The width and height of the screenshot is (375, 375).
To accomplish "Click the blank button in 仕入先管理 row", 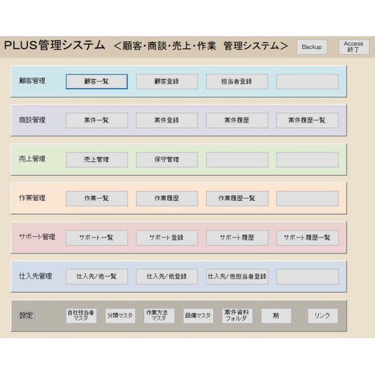I will point(307,277).
